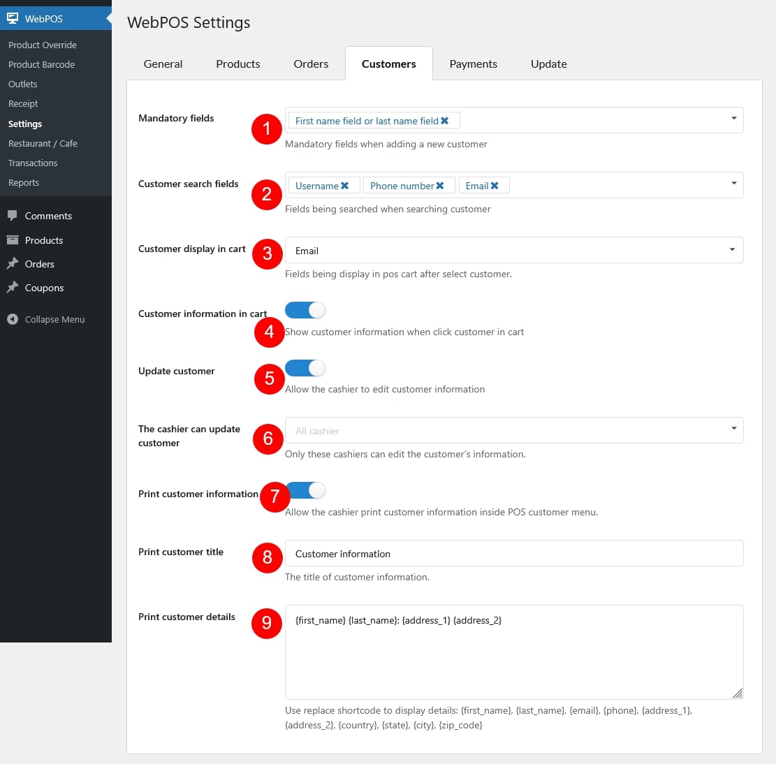Click the WebPOS Settings page heading

(x=189, y=23)
